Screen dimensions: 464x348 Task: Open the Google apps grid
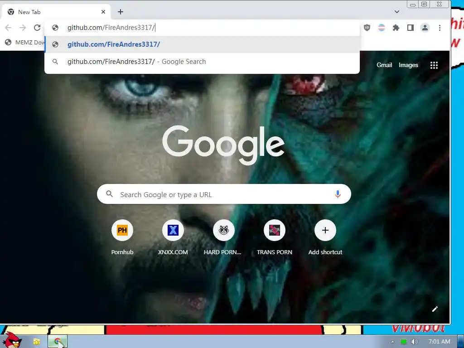click(x=434, y=65)
